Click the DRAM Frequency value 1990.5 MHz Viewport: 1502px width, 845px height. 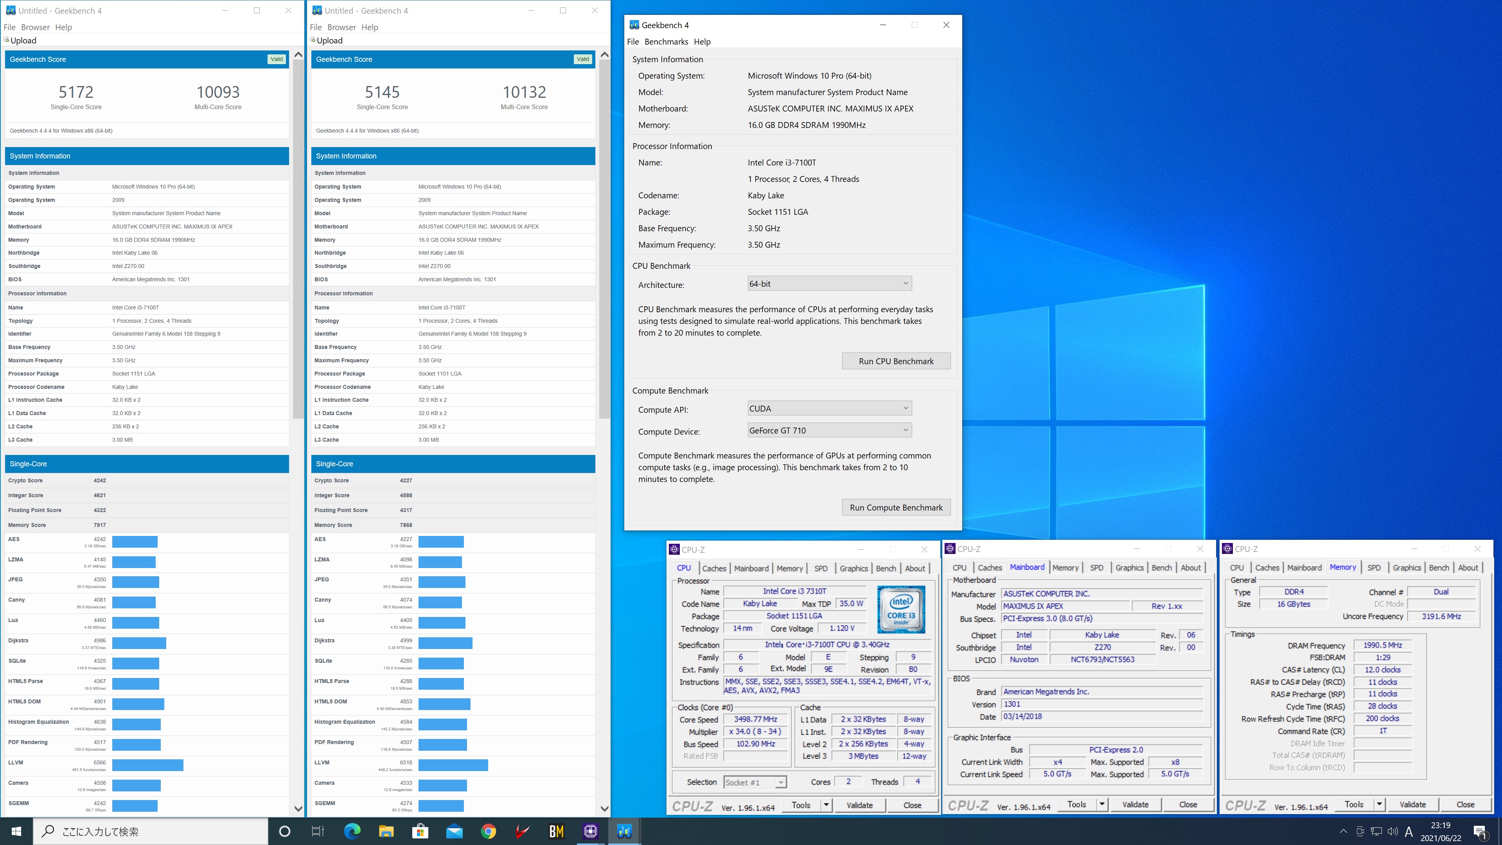(x=1382, y=645)
